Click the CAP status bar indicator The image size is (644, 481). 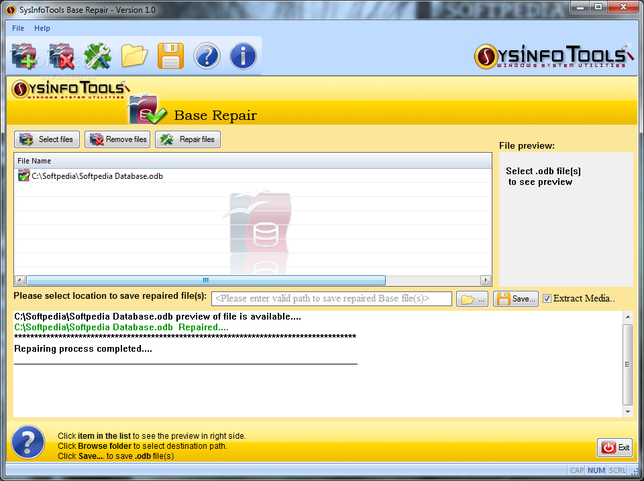click(x=577, y=470)
